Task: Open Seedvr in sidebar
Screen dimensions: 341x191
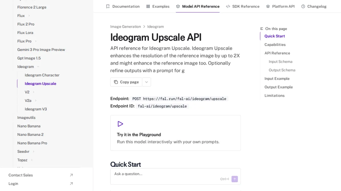Action: click(23, 151)
